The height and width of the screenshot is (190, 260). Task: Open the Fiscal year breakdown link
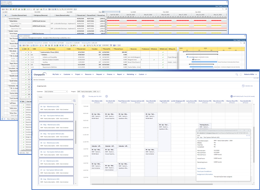pyautogui.click(x=204, y=171)
